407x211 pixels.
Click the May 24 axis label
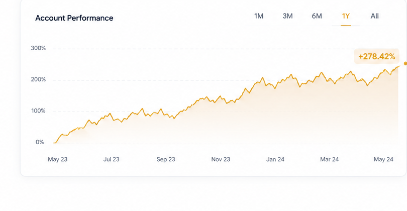pyautogui.click(x=384, y=159)
